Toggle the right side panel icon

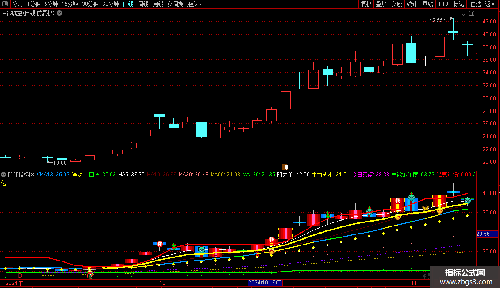click(472, 13)
